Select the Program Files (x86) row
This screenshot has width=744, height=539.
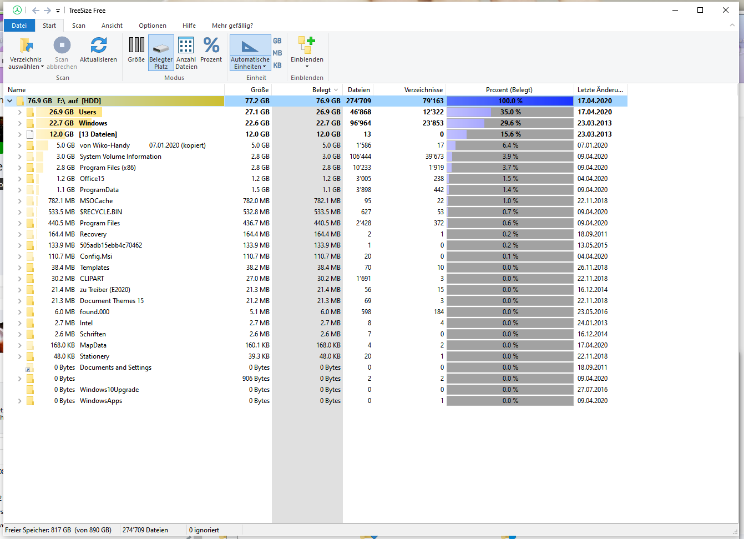108,168
